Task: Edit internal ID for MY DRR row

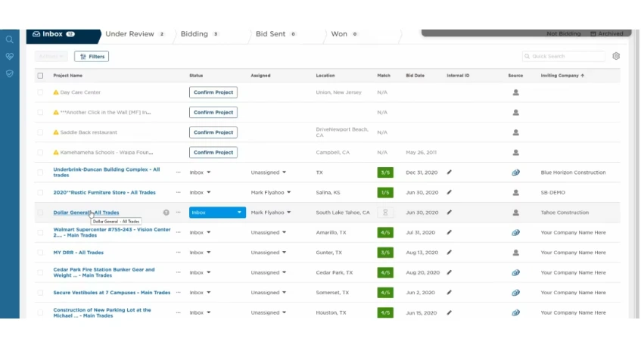Action: click(x=449, y=253)
